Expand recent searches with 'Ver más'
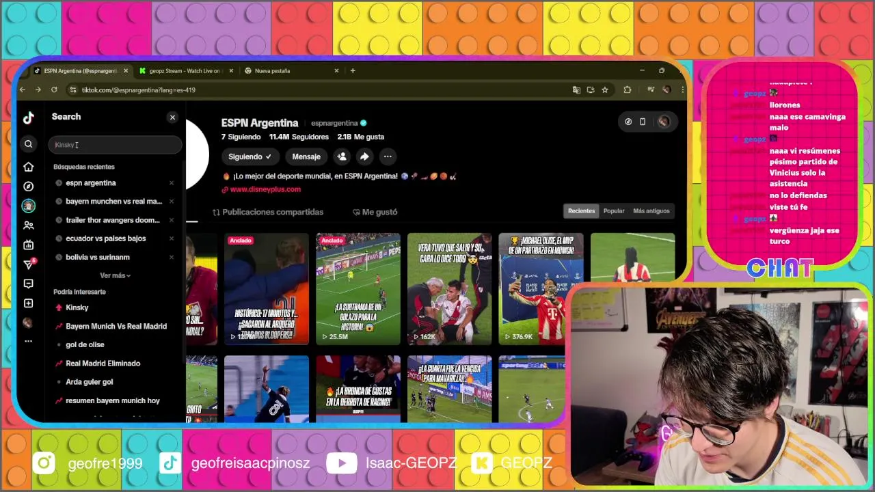 (115, 275)
